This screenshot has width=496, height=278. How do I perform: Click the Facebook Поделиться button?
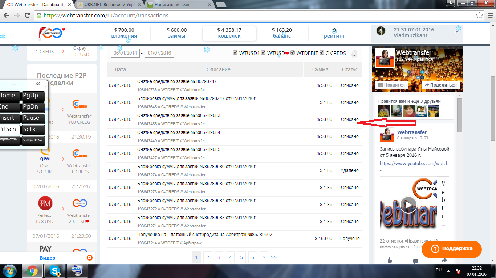coord(440,85)
